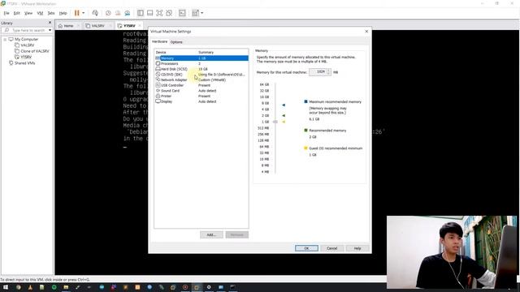Select the Processors device row
This screenshot has width=520, height=292.
(x=201, y=63)
